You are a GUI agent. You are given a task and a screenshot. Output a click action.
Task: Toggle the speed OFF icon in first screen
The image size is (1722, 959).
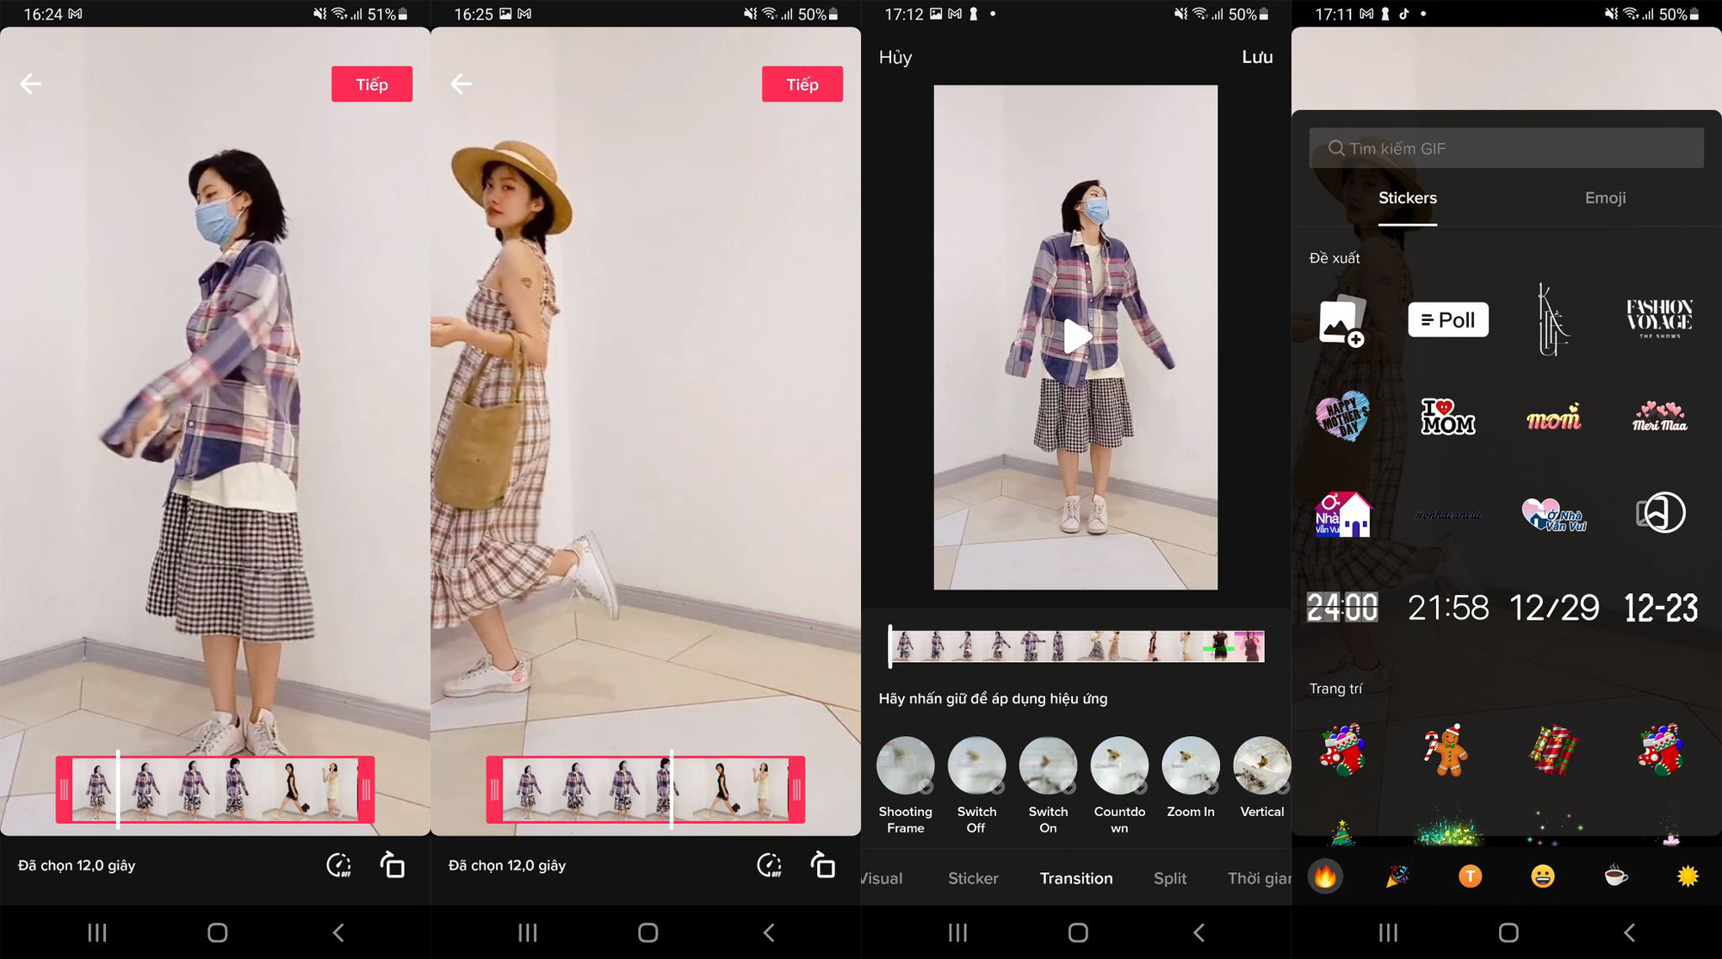(x=339, y=865)
